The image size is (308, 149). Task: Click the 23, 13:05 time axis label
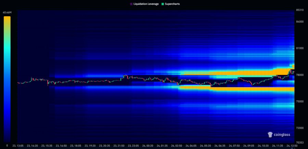(18, 146)
